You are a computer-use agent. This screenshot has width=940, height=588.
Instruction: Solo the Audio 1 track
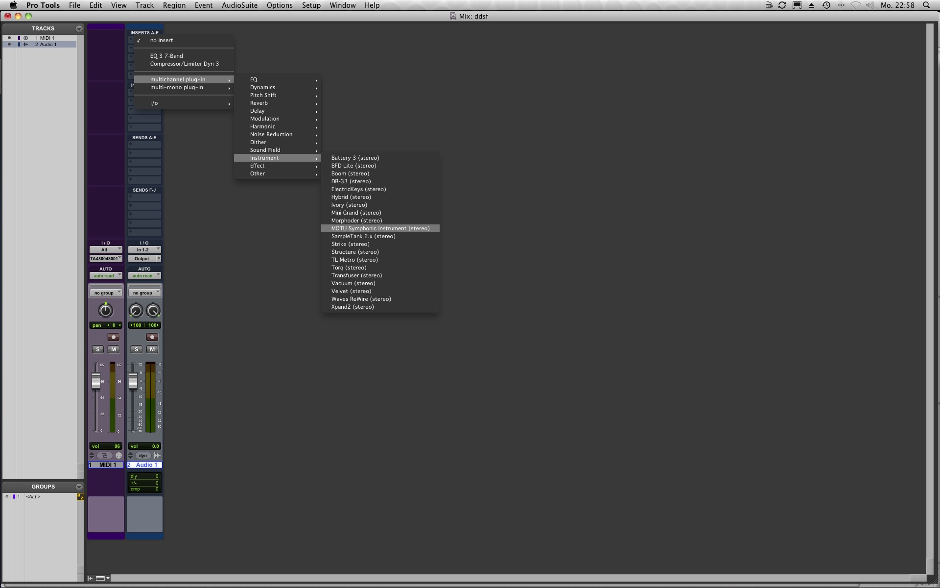136,349
